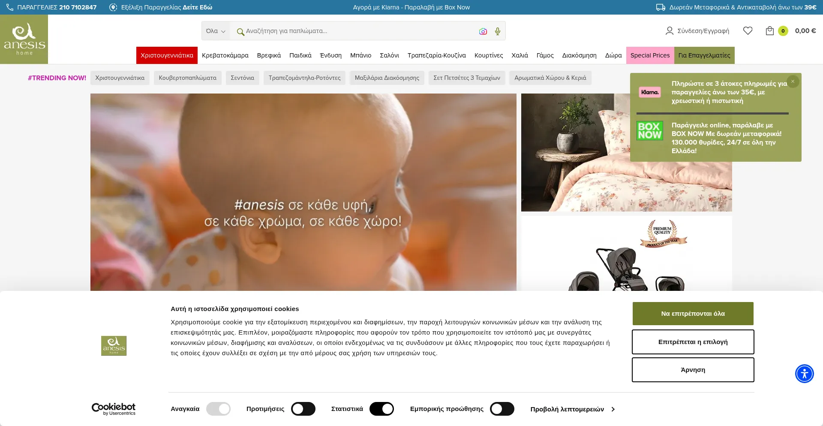
Task: Open the Χριστουγεννιάτικα menu tab
Action: pos(167,55)
